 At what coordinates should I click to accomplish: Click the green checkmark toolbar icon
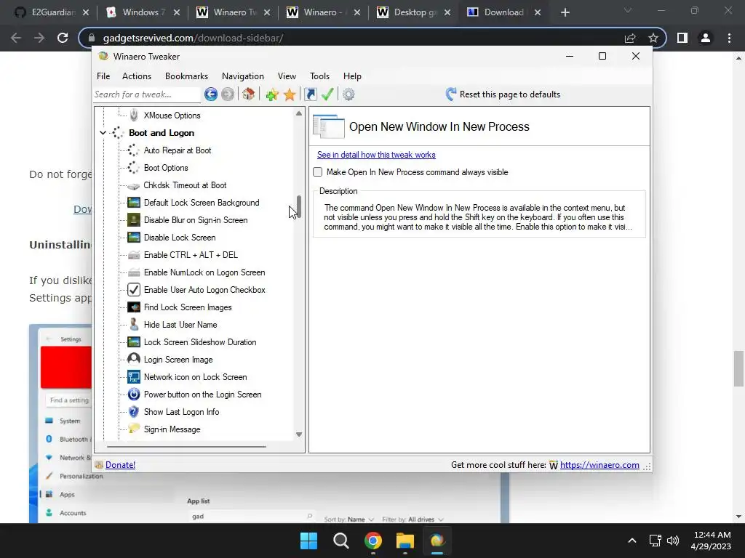pos(327,94)
